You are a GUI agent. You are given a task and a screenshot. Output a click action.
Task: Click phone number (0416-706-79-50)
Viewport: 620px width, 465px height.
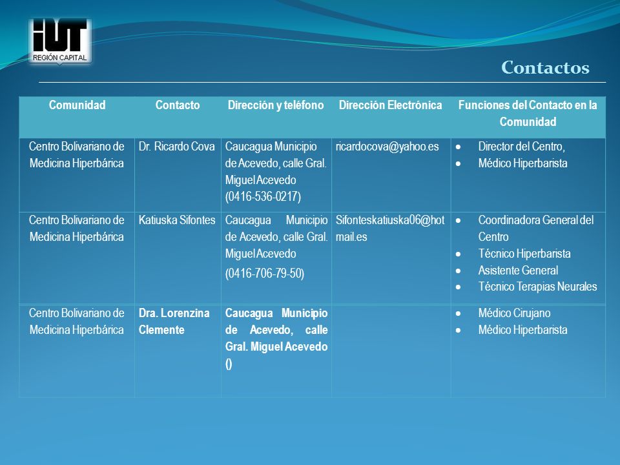[x=265, y=273]
